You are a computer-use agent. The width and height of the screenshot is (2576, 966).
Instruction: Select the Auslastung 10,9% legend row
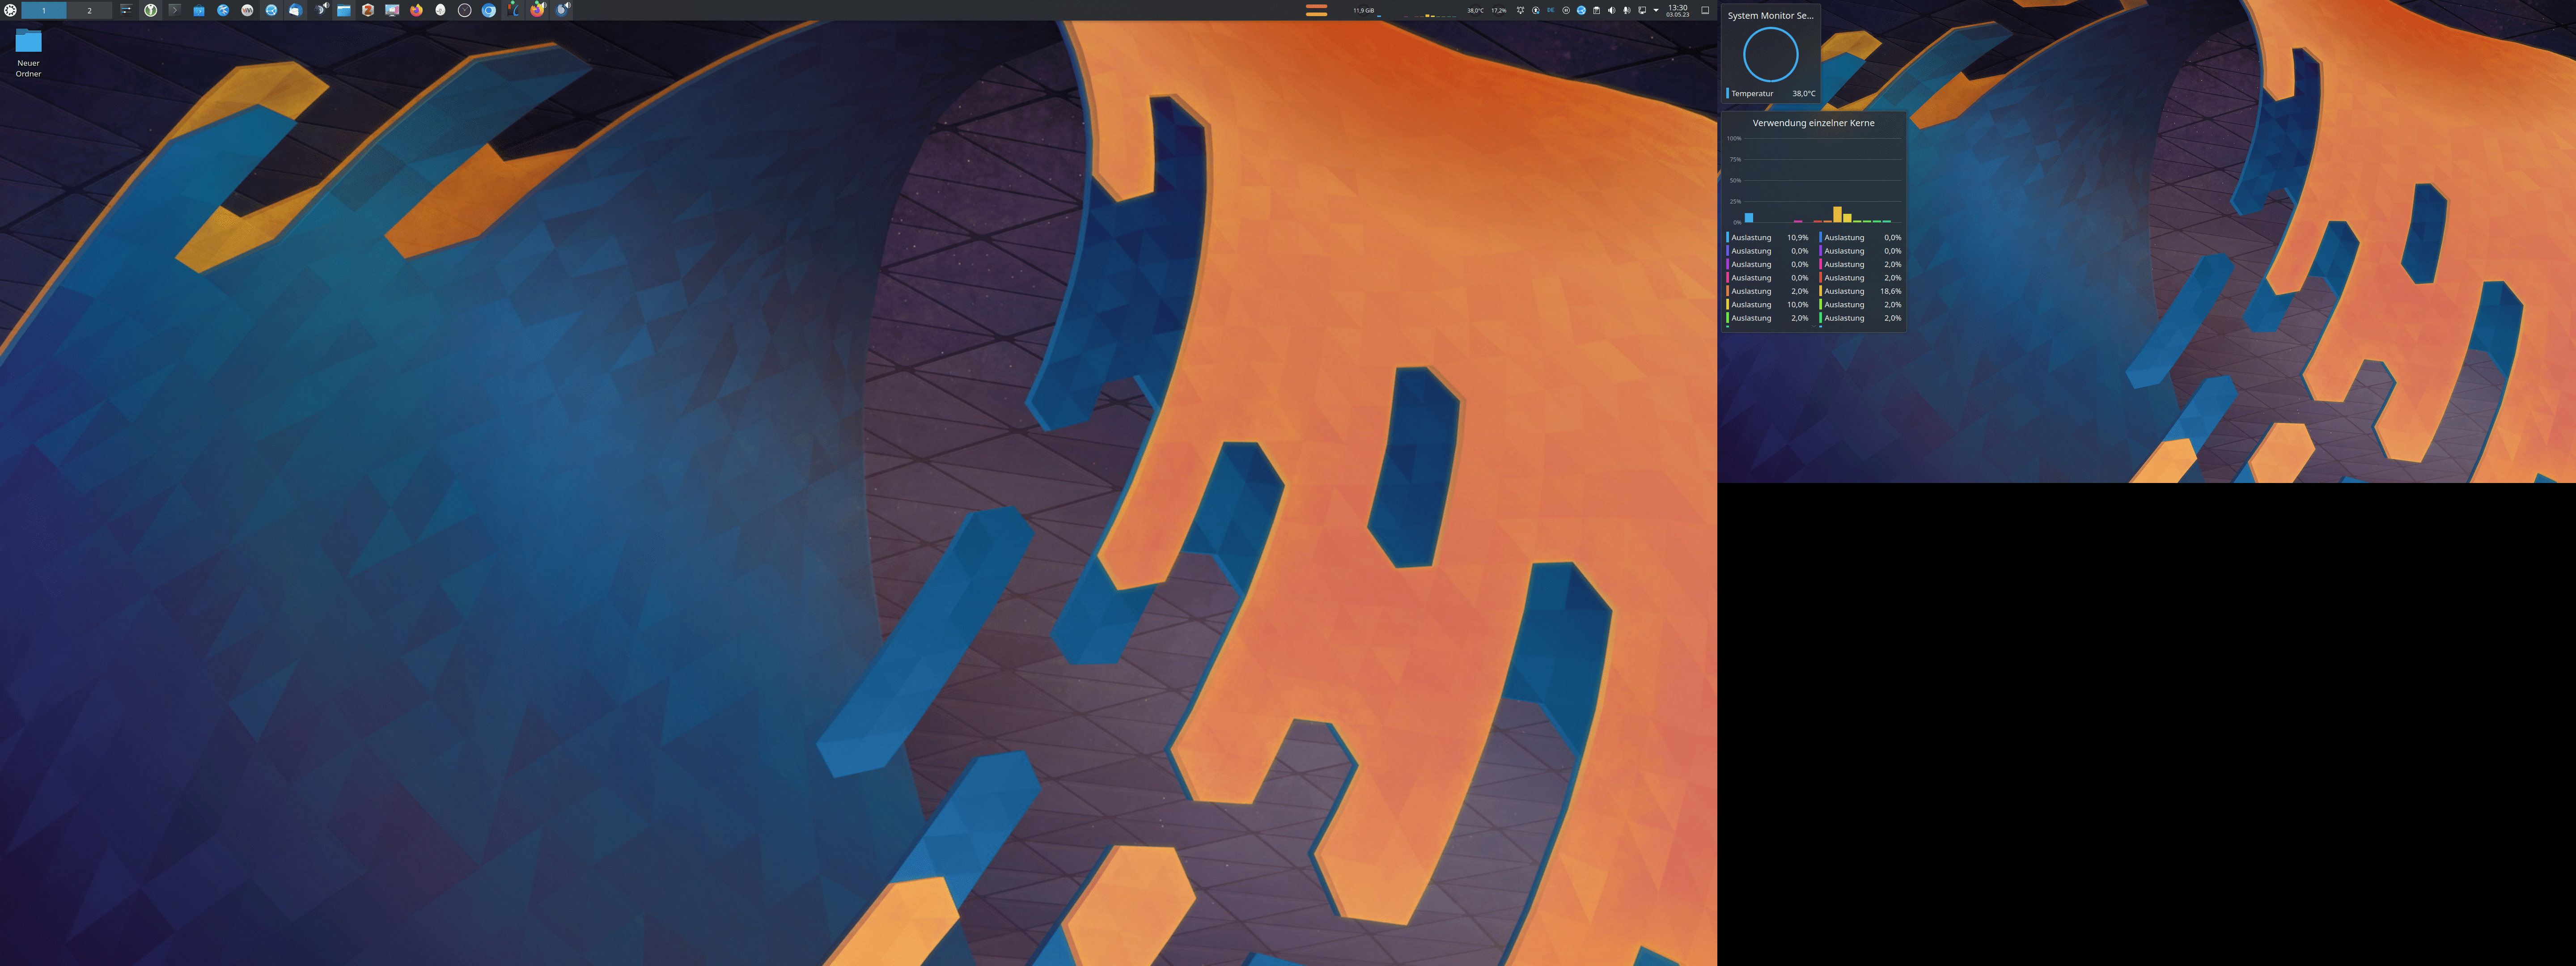click(x=1767, y=238)
